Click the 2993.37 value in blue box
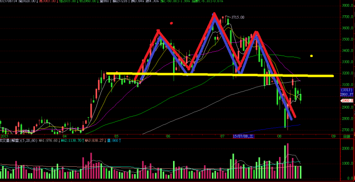Viewport: 355px width, 182px height. coord(347,94)
